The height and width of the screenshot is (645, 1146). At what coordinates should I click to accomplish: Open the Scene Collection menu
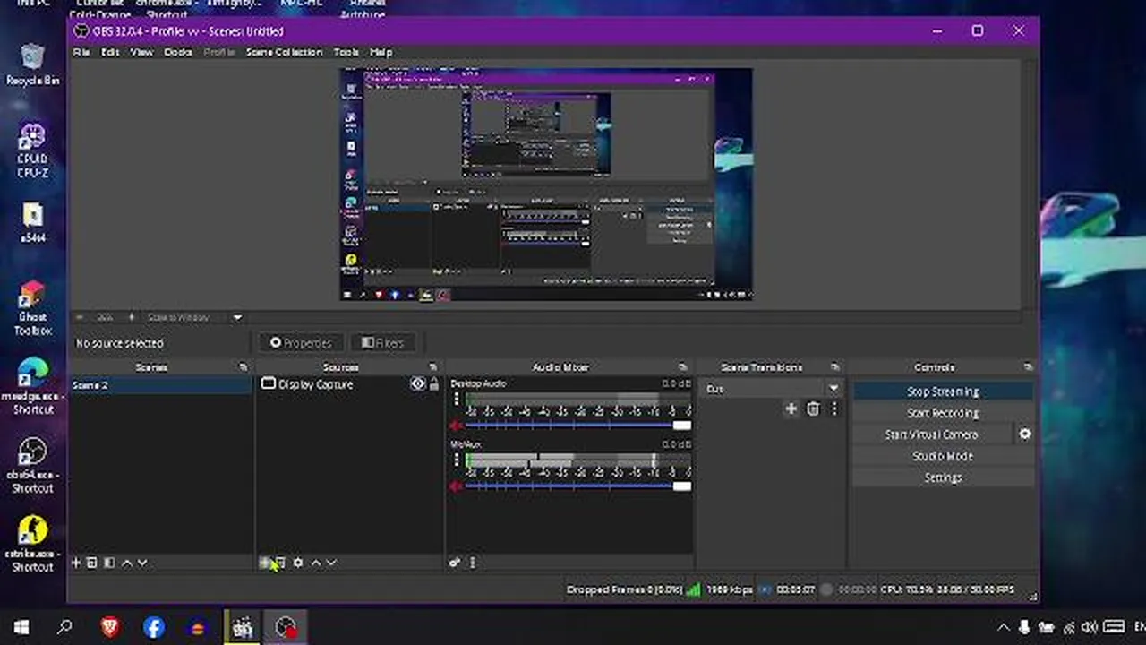pyautogui.click(x=284, y=52)
